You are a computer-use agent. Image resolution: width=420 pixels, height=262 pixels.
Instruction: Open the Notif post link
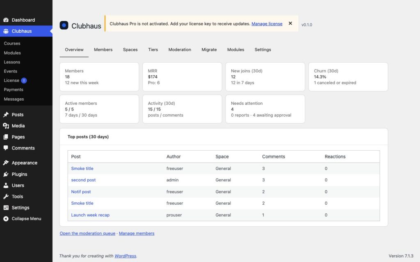(81, 192)
